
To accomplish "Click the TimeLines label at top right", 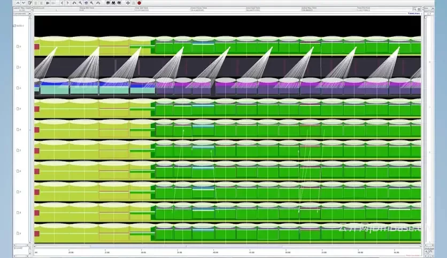I will tap(414, 13).
